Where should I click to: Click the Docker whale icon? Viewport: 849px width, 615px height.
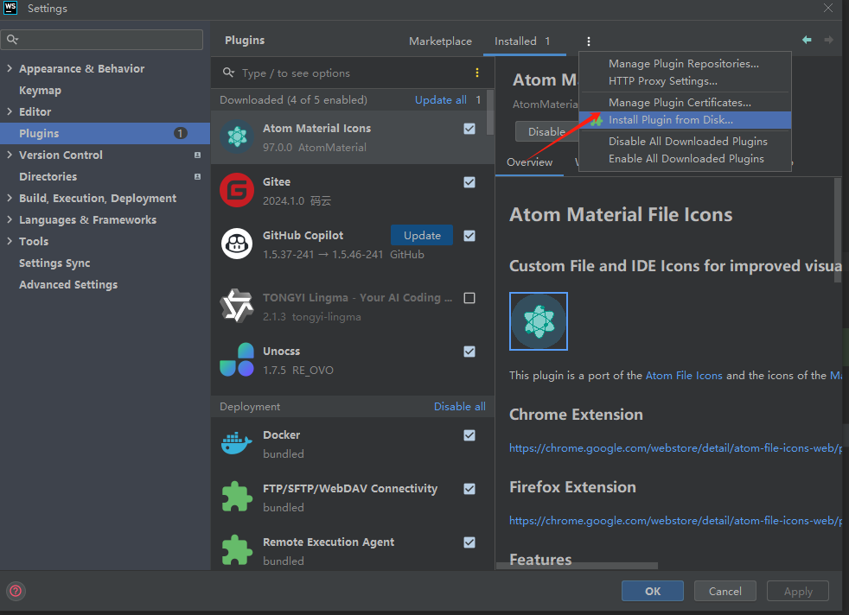click(x=237, y=443)
